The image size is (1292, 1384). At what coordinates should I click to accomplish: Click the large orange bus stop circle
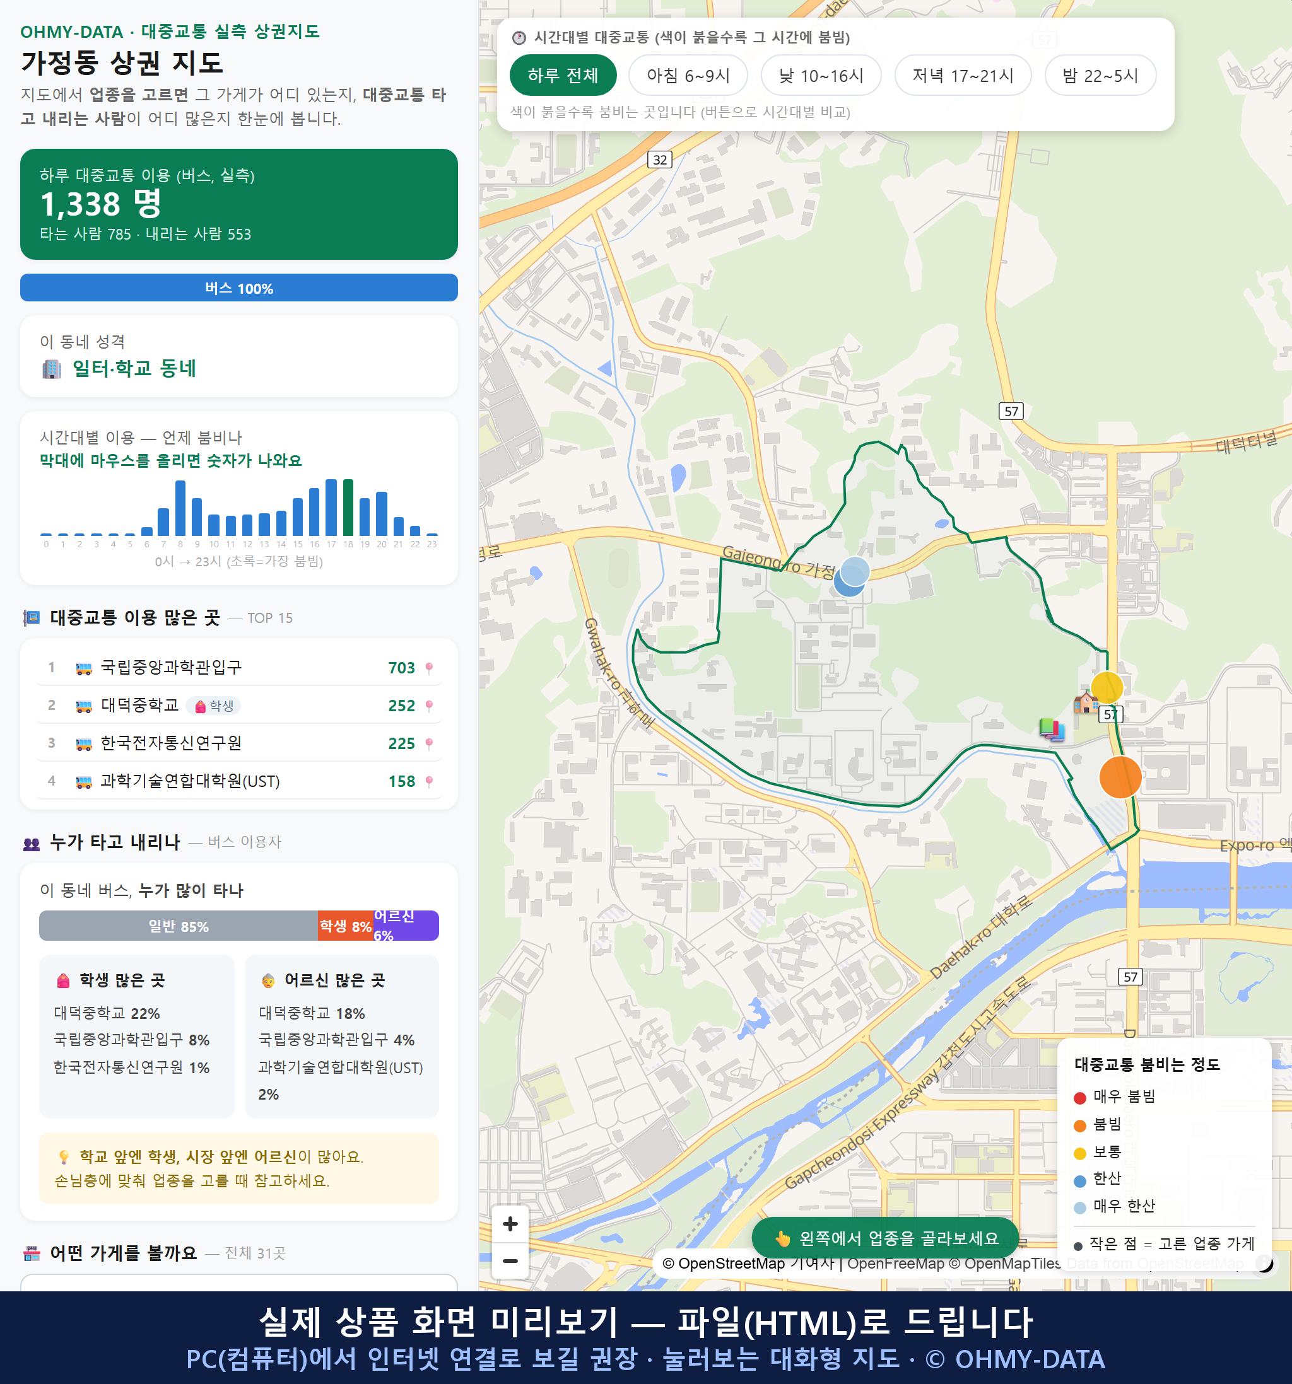pos(1120,777)
